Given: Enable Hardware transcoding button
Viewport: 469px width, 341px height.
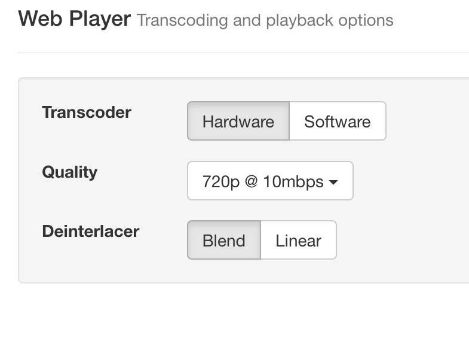Looking at the screenshot, I should click(x=238, y=121).
